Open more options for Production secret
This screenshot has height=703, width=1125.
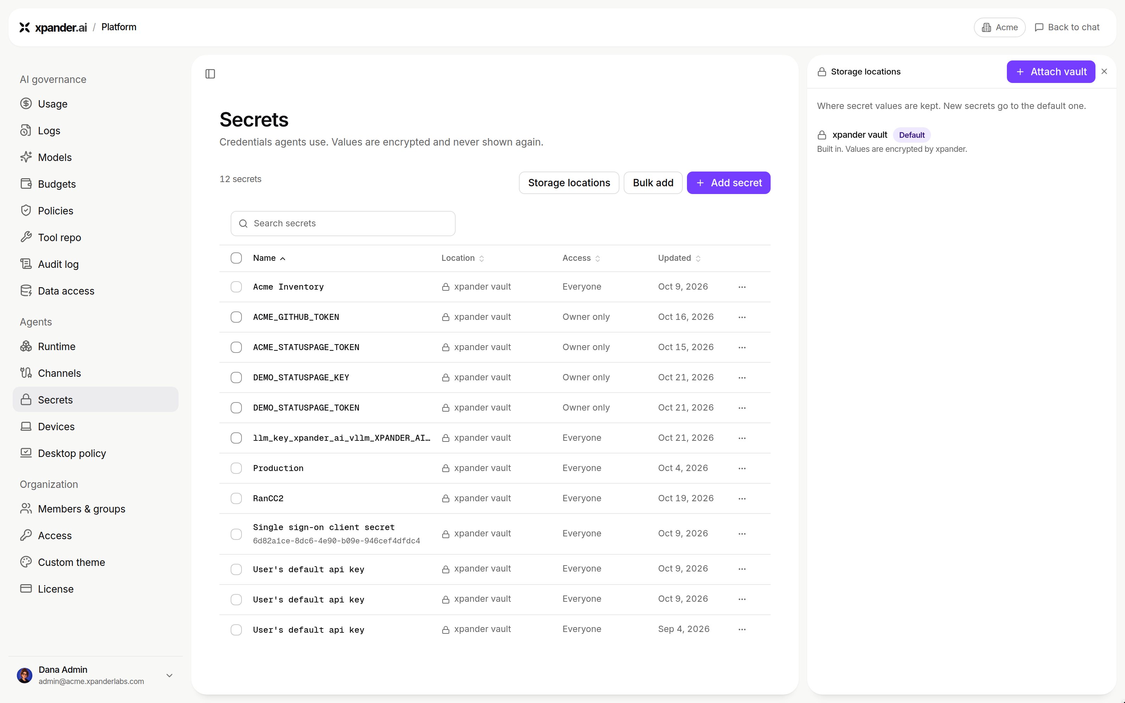point(742,468)
